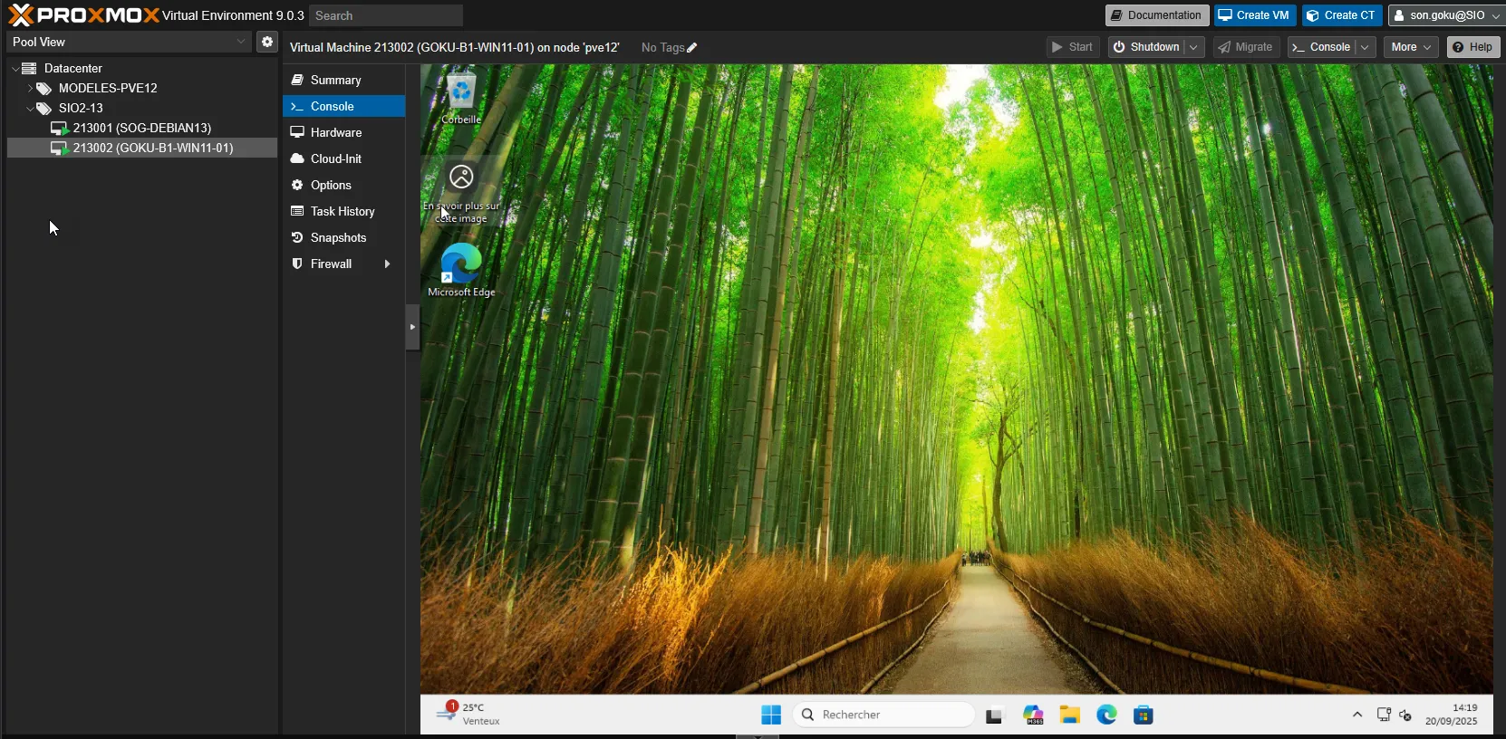The width and height of the screenshot is (1506, 739).
Task: Click the tree settings gear icon
Action: point(266,42)
